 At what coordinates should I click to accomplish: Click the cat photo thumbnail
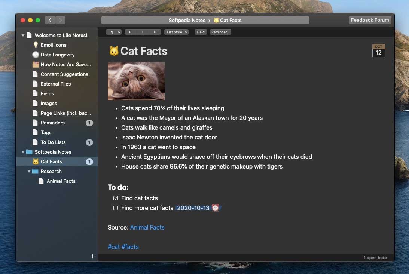click(x=136, y=81)
